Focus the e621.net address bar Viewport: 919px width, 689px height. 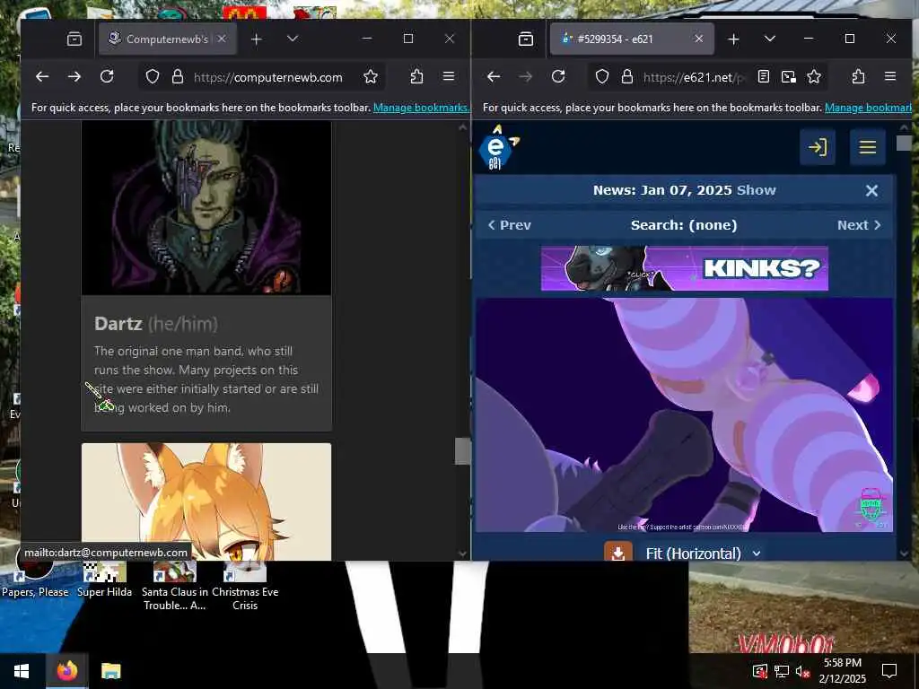(x=695, y=77)
